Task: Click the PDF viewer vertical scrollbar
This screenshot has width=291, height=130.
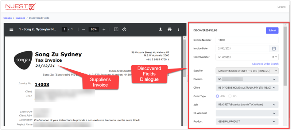Action: point(184,58)
